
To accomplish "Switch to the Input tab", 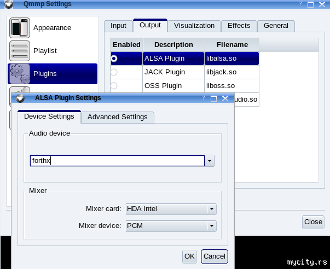I will click(119, 26).
